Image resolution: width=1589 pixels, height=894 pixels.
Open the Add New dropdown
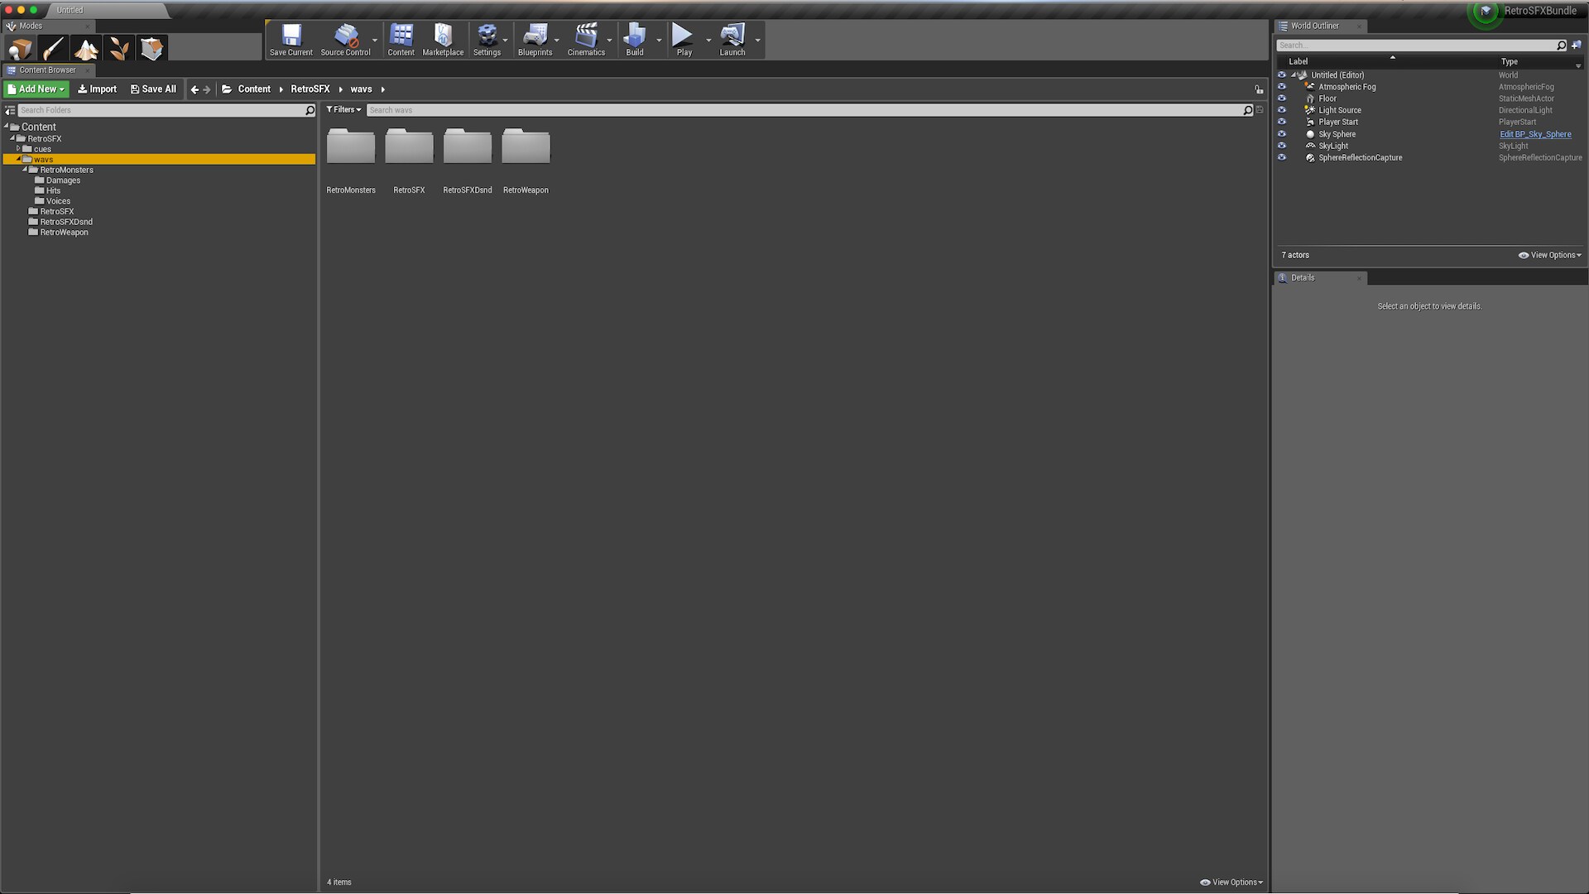(x=36, y=89)
